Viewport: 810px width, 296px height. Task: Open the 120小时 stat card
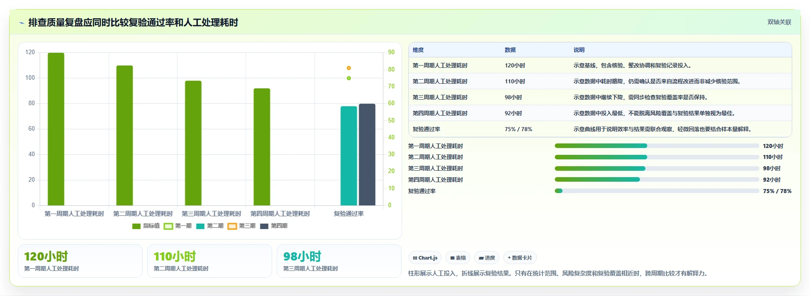pyautogui.click(x=80, y=261)
